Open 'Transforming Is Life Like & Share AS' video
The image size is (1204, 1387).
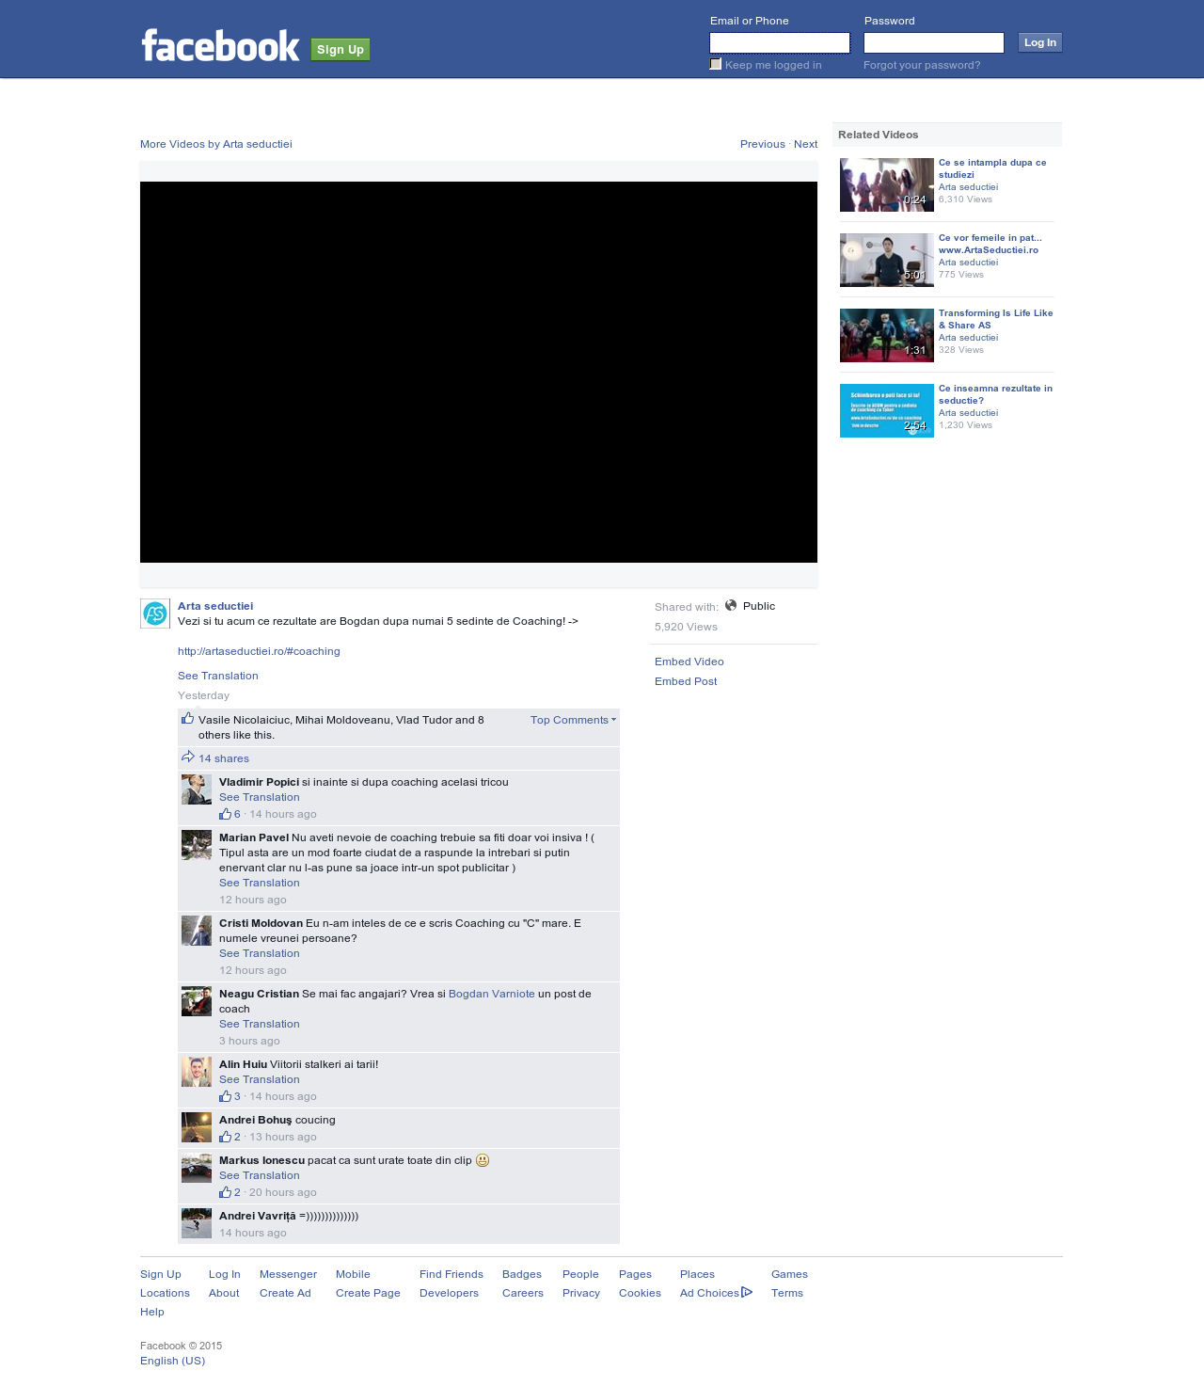(x=996, y=319)
